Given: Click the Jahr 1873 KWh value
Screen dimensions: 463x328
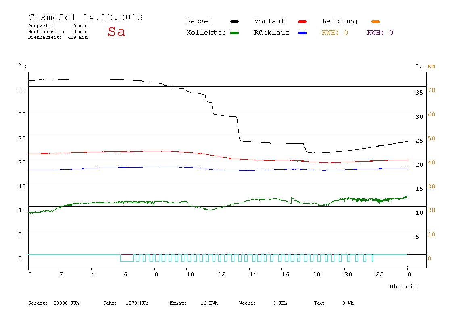Looking at the screenshot, I should [x=126, y=303].
